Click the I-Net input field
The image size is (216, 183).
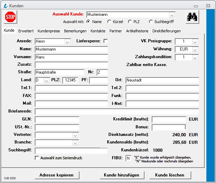[x=162, y=104]
